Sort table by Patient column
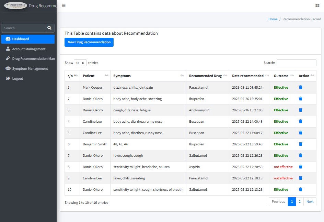The image size is (324, 222). pos(95,76)
